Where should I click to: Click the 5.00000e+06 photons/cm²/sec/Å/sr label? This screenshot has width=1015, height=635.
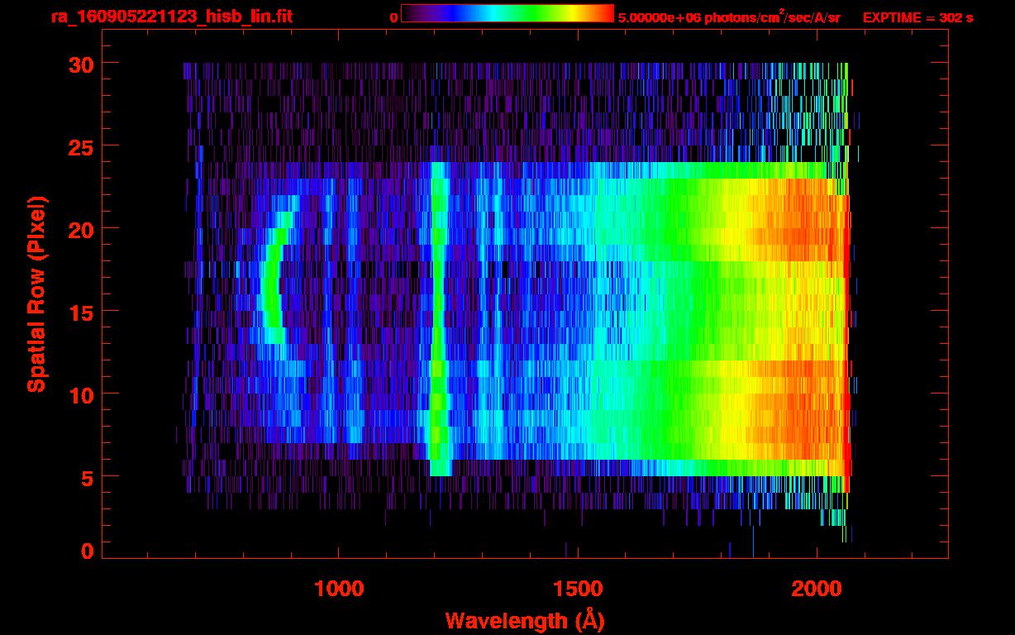point(729,17)
